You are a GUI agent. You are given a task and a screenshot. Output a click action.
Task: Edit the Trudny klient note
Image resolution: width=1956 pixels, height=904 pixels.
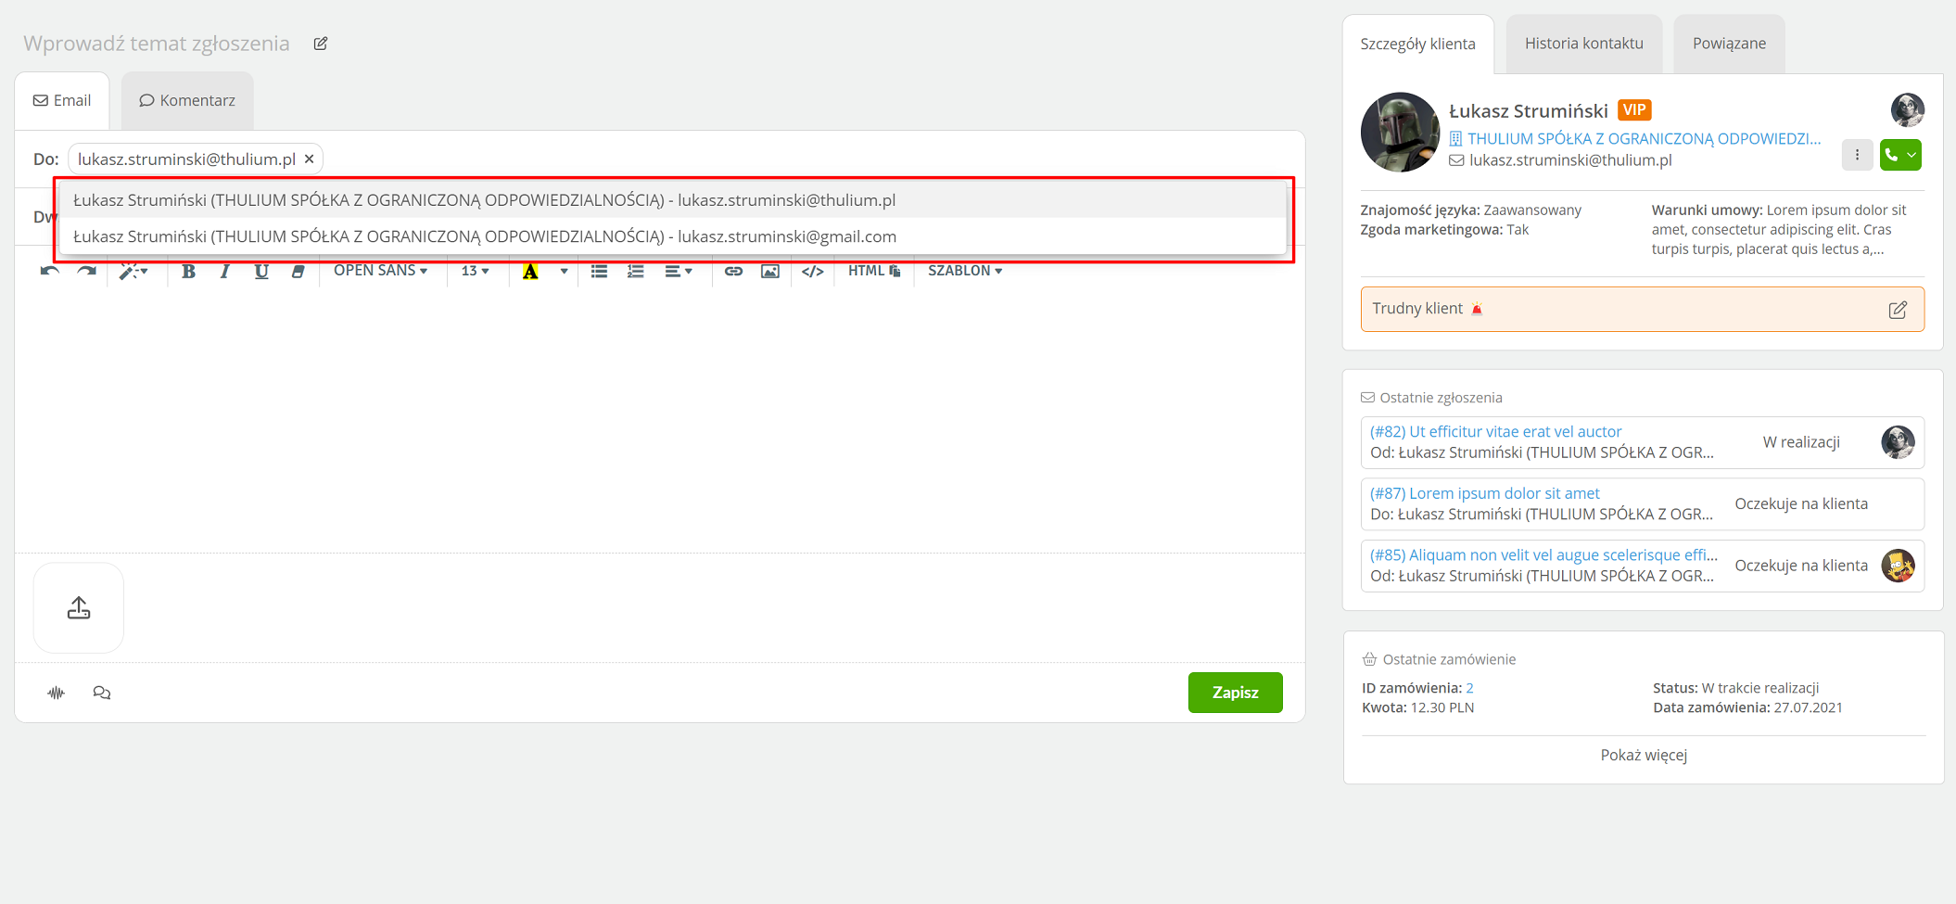tap(1898, 310)
